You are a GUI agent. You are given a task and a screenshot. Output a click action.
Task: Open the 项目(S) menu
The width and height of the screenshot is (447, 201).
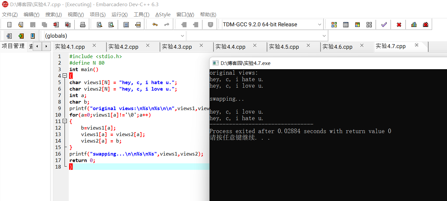pos(98,15)
